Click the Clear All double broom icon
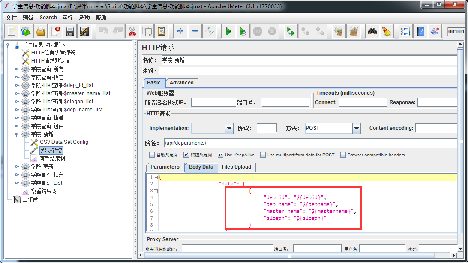 [x=354, y=31]
